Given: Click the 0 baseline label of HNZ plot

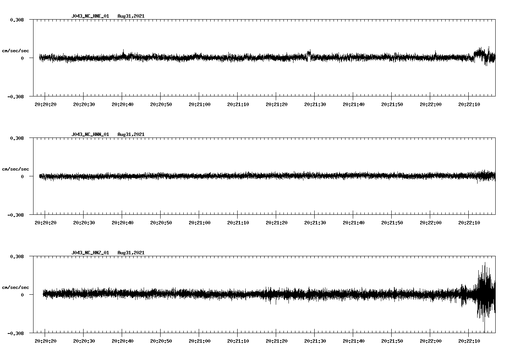Looking at the screenshot, I should pyautogui.click(x=22, y=295).
